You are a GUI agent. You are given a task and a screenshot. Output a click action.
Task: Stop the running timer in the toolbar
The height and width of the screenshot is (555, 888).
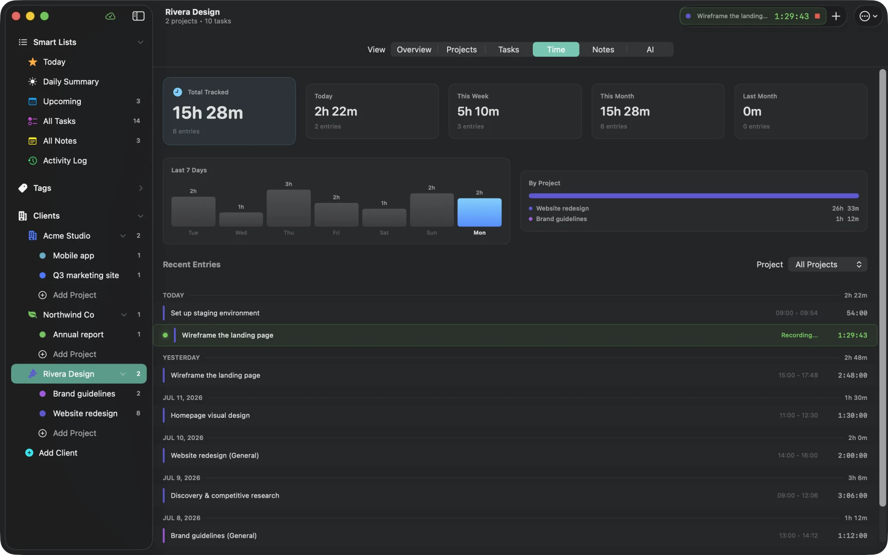coord(817,16)
